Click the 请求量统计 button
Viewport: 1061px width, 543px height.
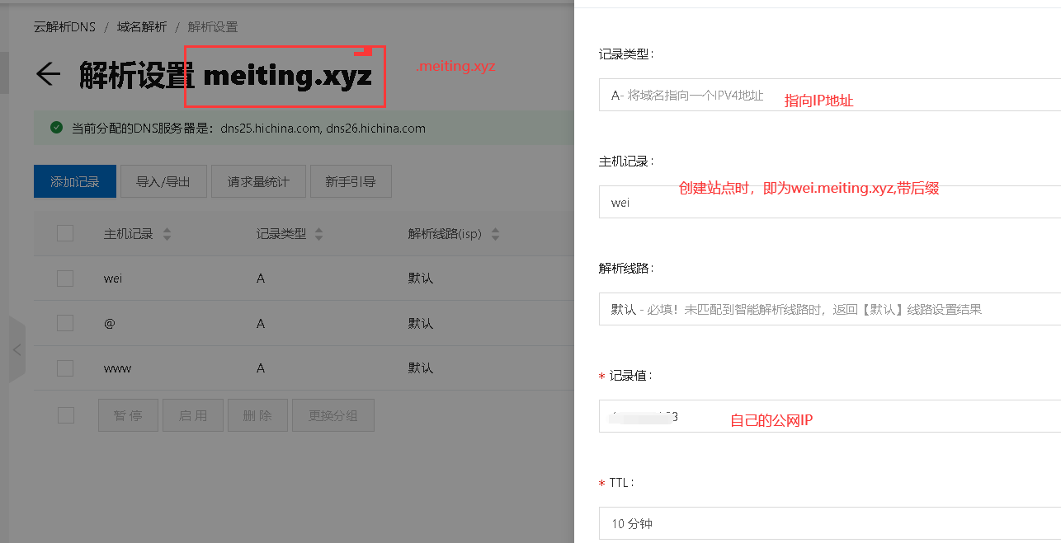[x=258, y=181]
